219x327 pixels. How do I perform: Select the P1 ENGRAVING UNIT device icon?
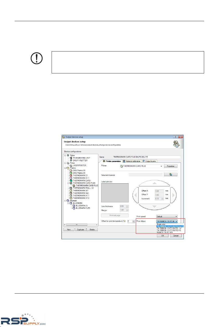coord(71,158)
